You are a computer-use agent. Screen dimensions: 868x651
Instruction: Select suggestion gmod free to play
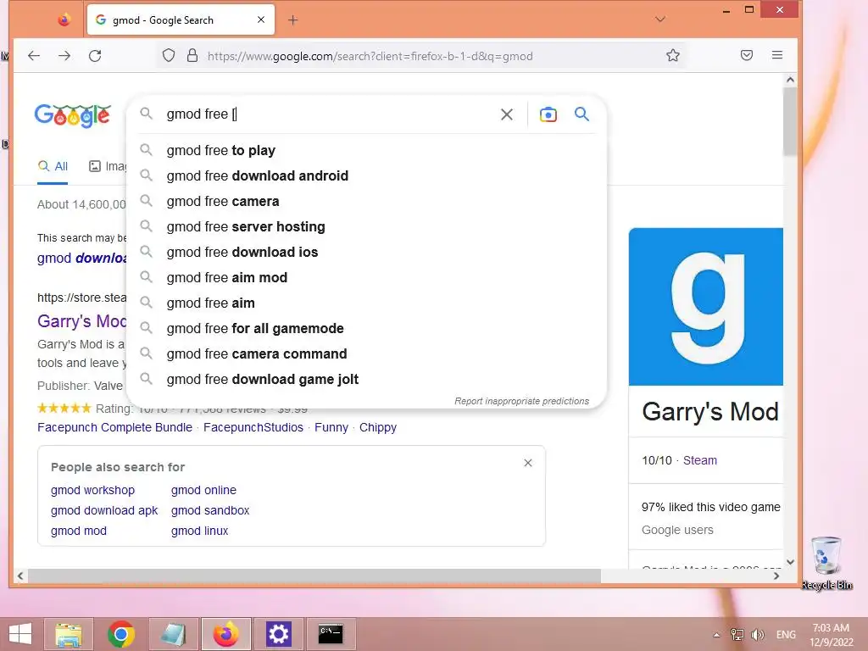tap(366, 151)
